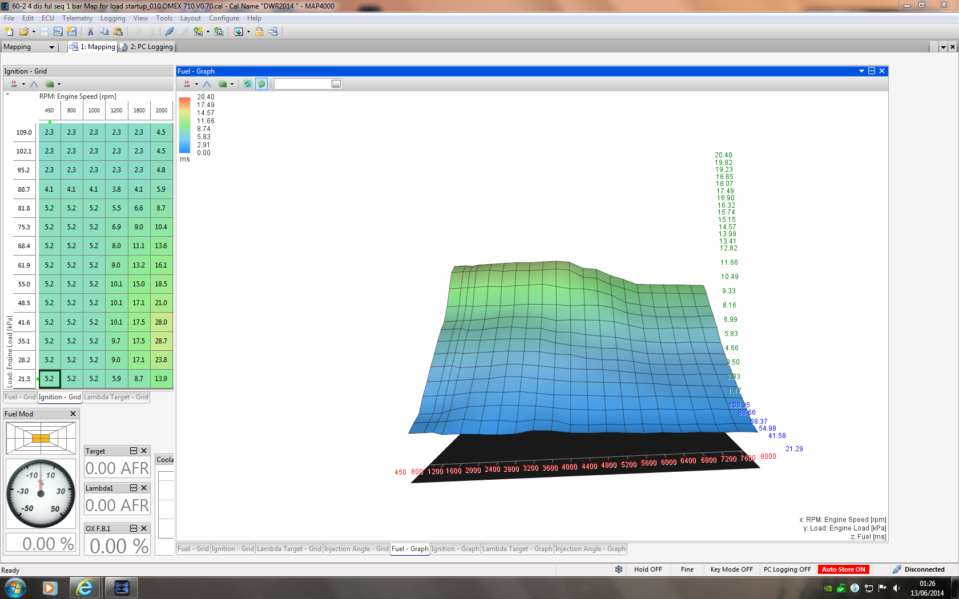959x599 pixels.
Task: Click the curve interpolate icon in Ignition Grid toolbar
Action: point(34,84)
